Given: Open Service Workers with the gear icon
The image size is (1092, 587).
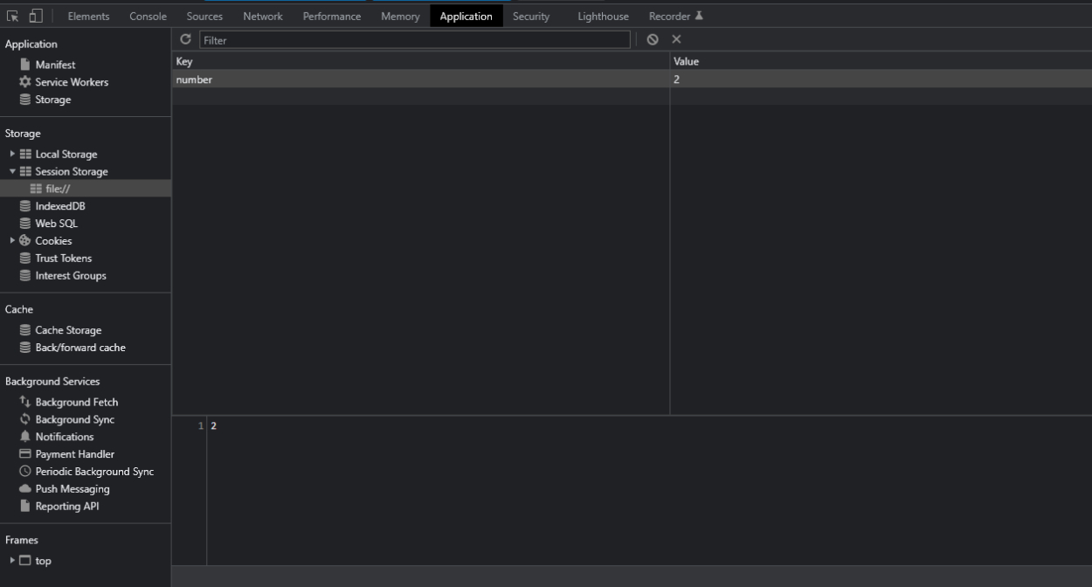Looking at the screenshot, I should tap(25, 82).
